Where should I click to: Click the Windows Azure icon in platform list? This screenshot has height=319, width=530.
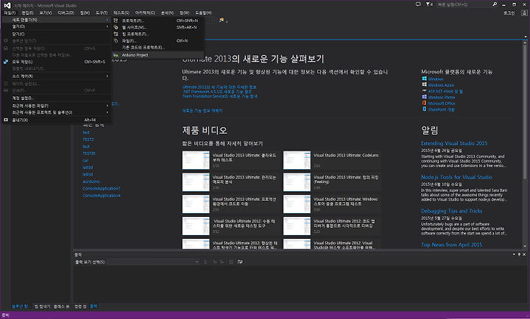[x=424, y=85]
